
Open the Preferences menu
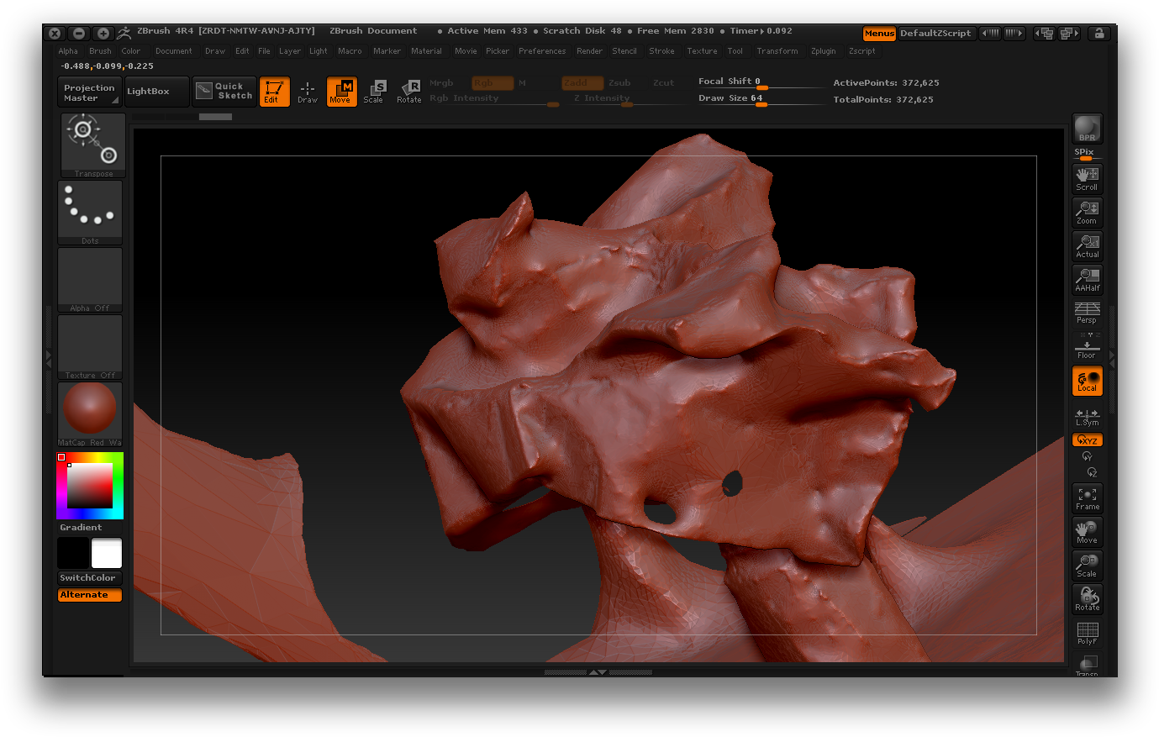[542, 51]
